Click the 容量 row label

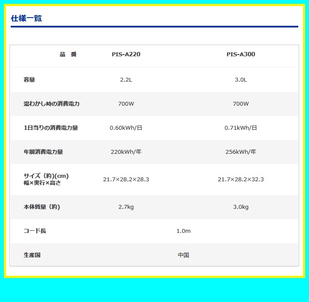point(29,79)
